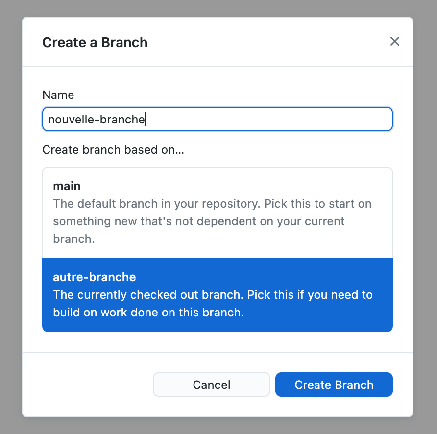The image size is (437, 434).
Task: Click the bold autre-branche heading
Action: [x=95, y=277]
